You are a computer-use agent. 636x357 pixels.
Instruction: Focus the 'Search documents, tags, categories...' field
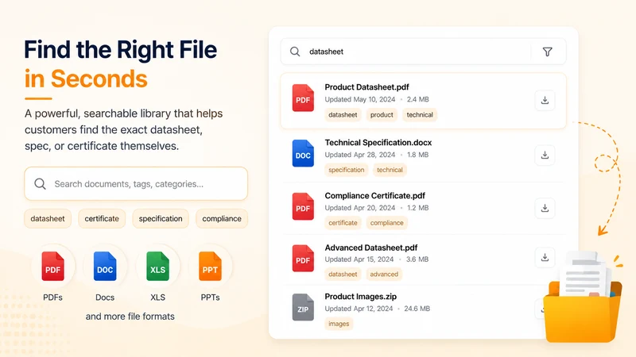(136, 184)
